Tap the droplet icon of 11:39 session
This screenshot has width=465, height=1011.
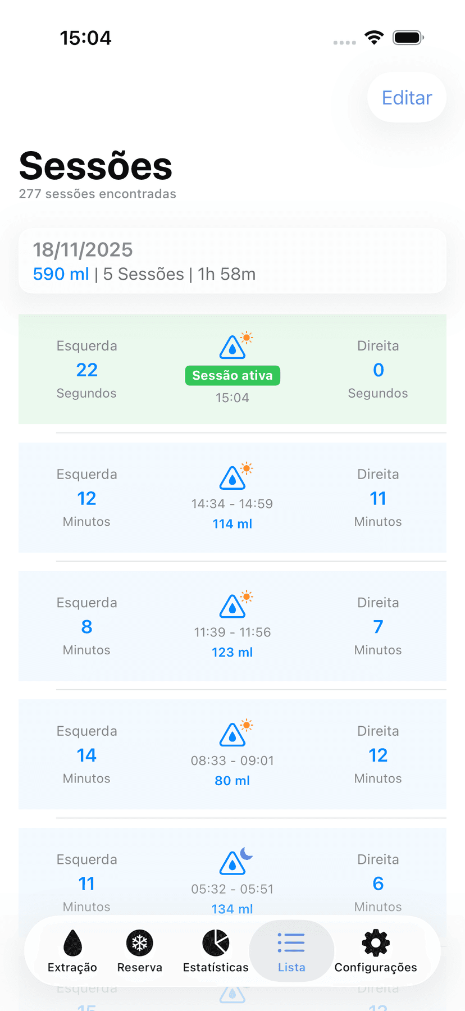(233, 607)
